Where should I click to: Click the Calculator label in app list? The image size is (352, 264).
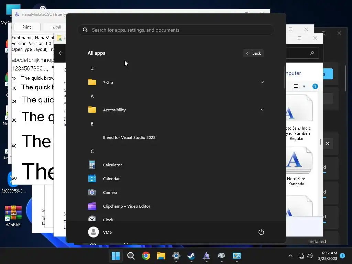tap(112, 165)
